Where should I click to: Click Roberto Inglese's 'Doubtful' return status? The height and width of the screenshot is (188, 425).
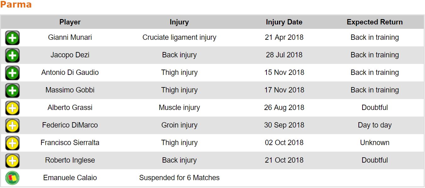(x=374, y=160)
